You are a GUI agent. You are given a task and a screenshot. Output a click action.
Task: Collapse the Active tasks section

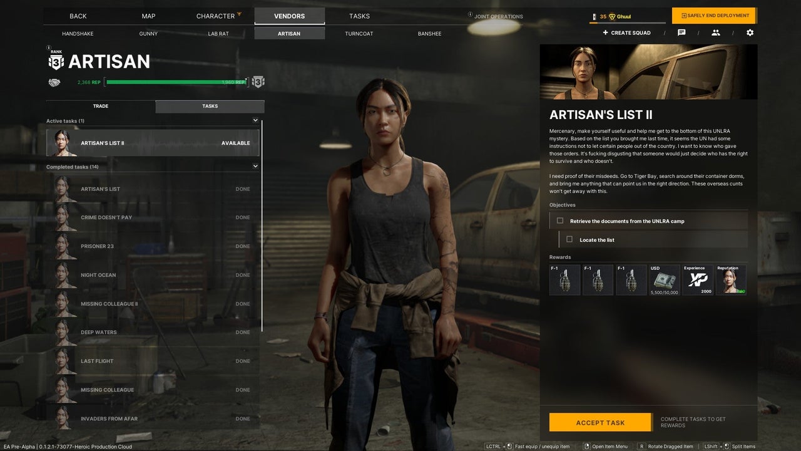[255, 120]
